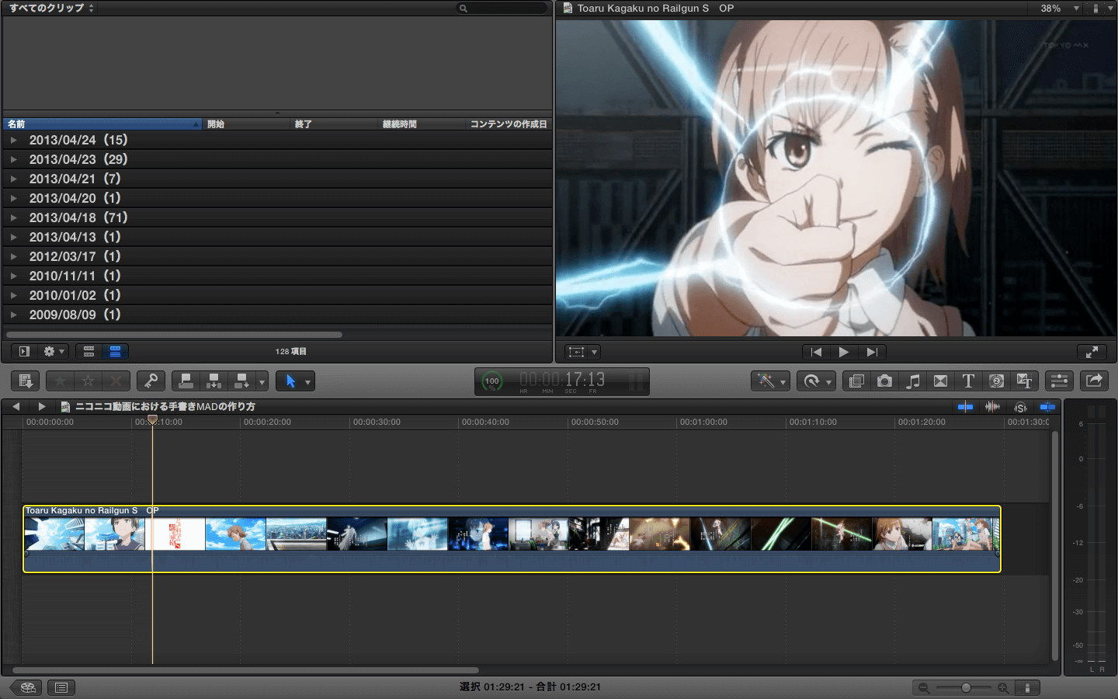
Task: Go forward in timeline history arrow
Action: coord(42,407)
